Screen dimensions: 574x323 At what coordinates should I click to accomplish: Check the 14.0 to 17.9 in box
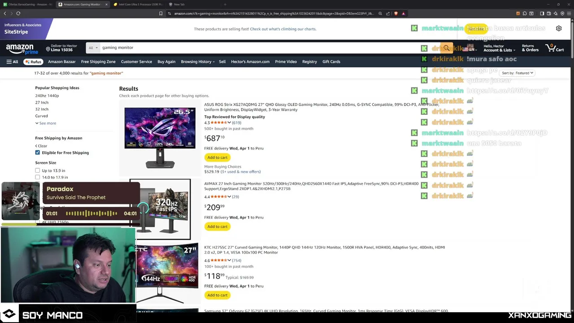coord(38,177)
